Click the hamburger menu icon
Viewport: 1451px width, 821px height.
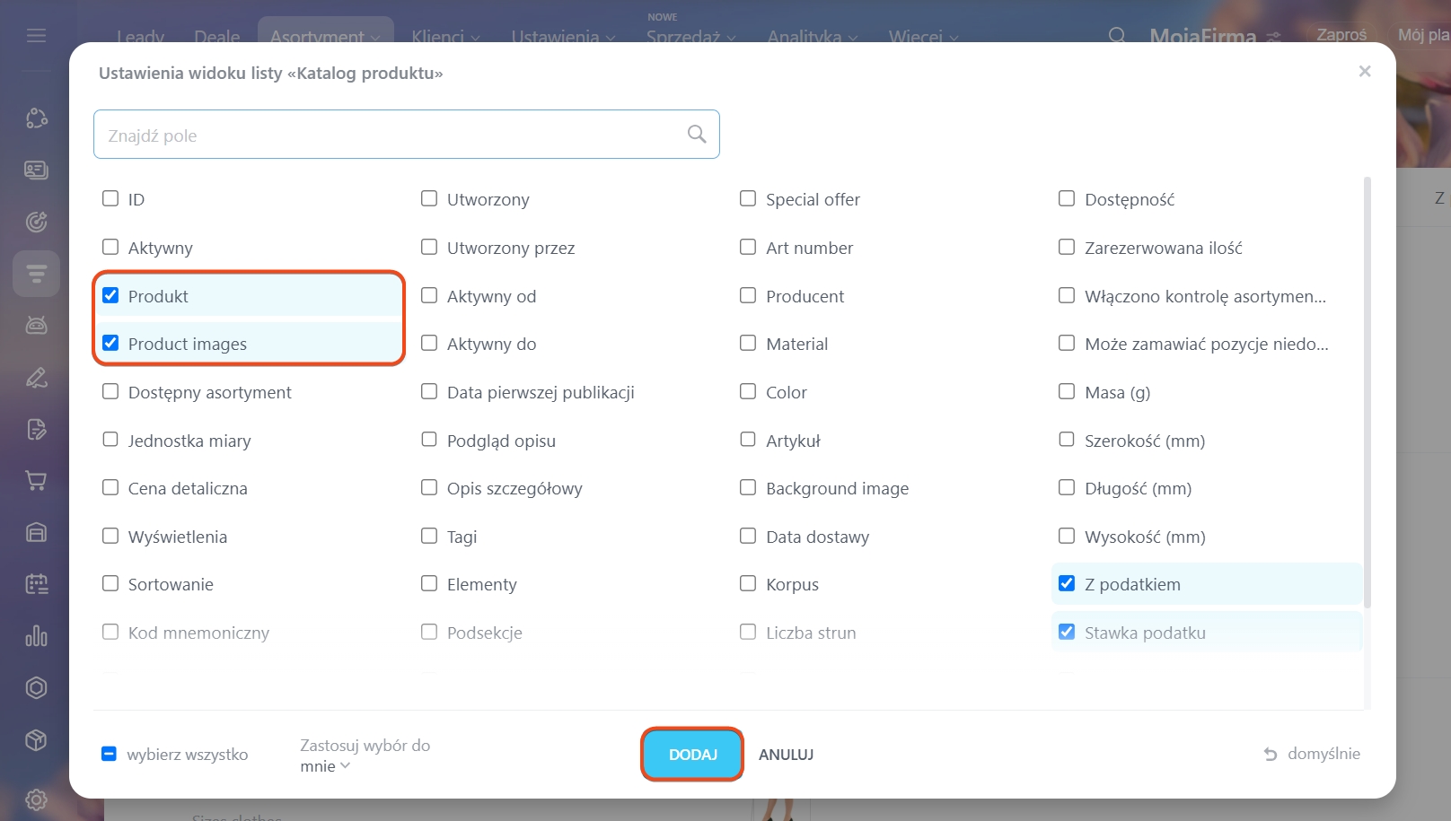(36, 36)
